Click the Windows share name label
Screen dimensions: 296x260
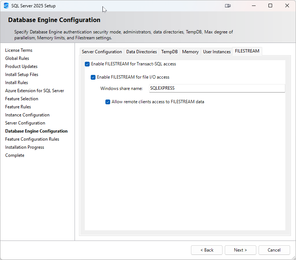pos(122,89)
